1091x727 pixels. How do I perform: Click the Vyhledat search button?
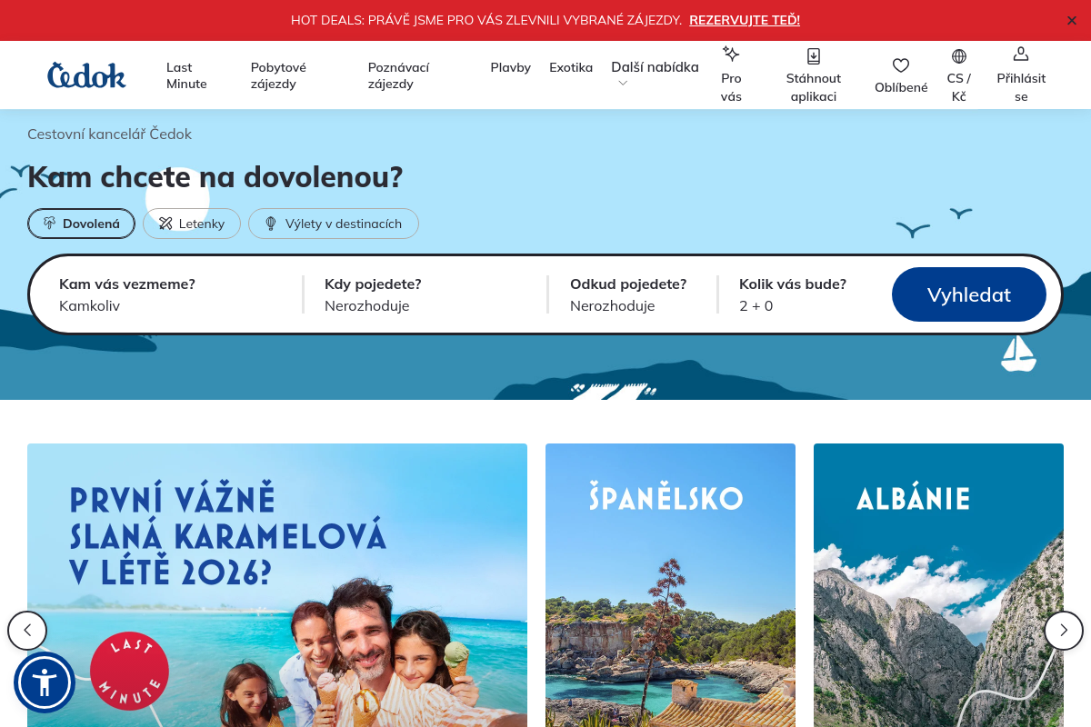point(969,294)
